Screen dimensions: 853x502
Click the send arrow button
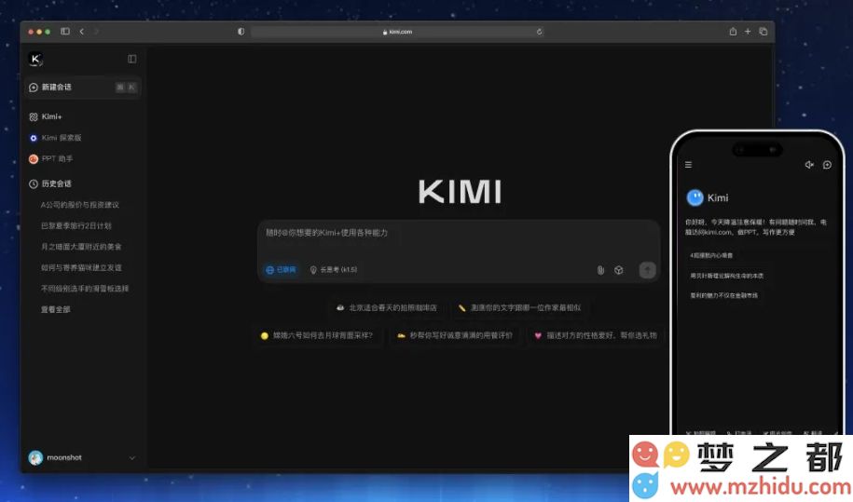(x=647, y=270)
